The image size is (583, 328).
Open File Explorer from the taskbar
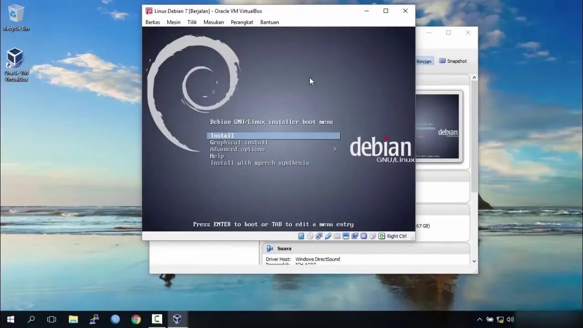(73, 319)
